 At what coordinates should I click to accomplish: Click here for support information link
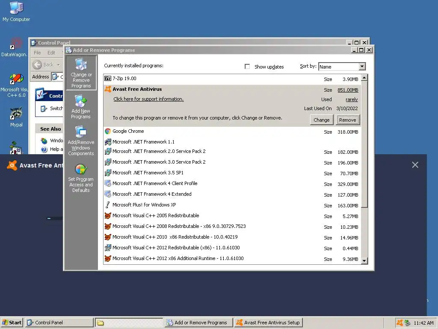(148, 99)
